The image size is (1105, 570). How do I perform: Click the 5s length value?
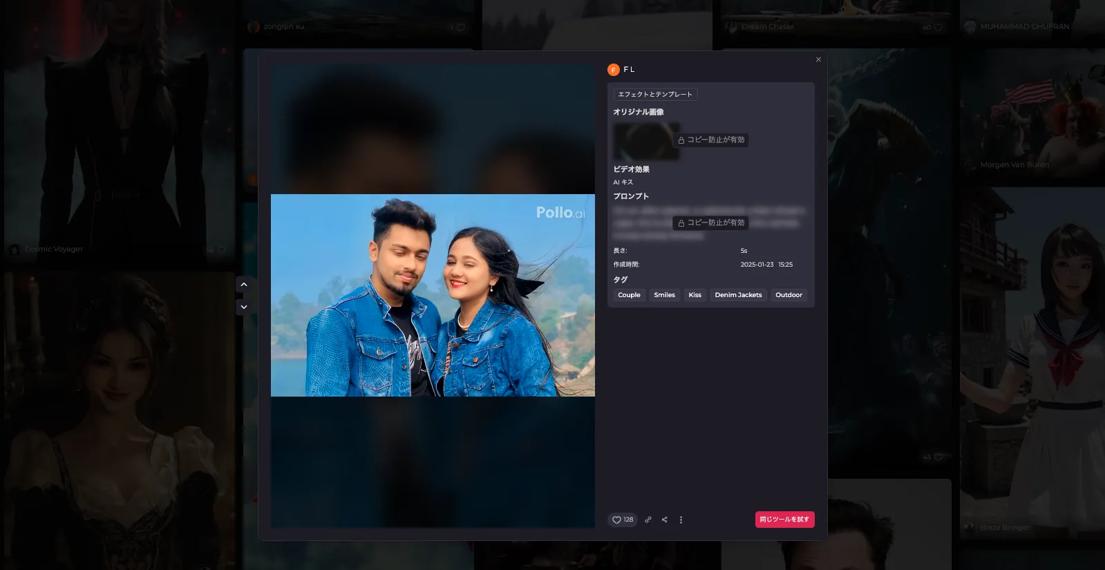click(744, 251)
